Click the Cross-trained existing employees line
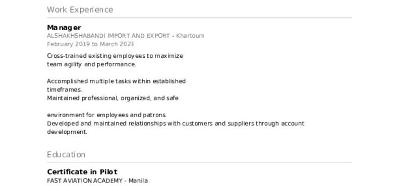The image size is (399, 186). tap(115, 56)
